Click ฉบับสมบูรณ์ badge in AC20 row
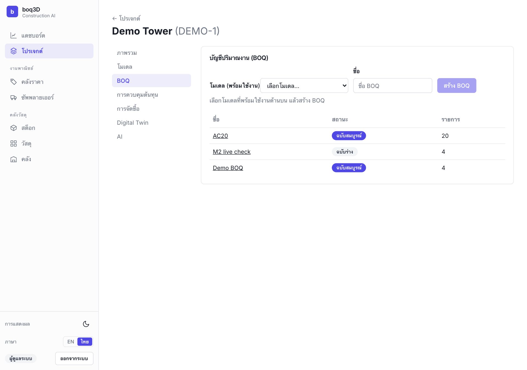527x370 pixels. tap(349, 136)
